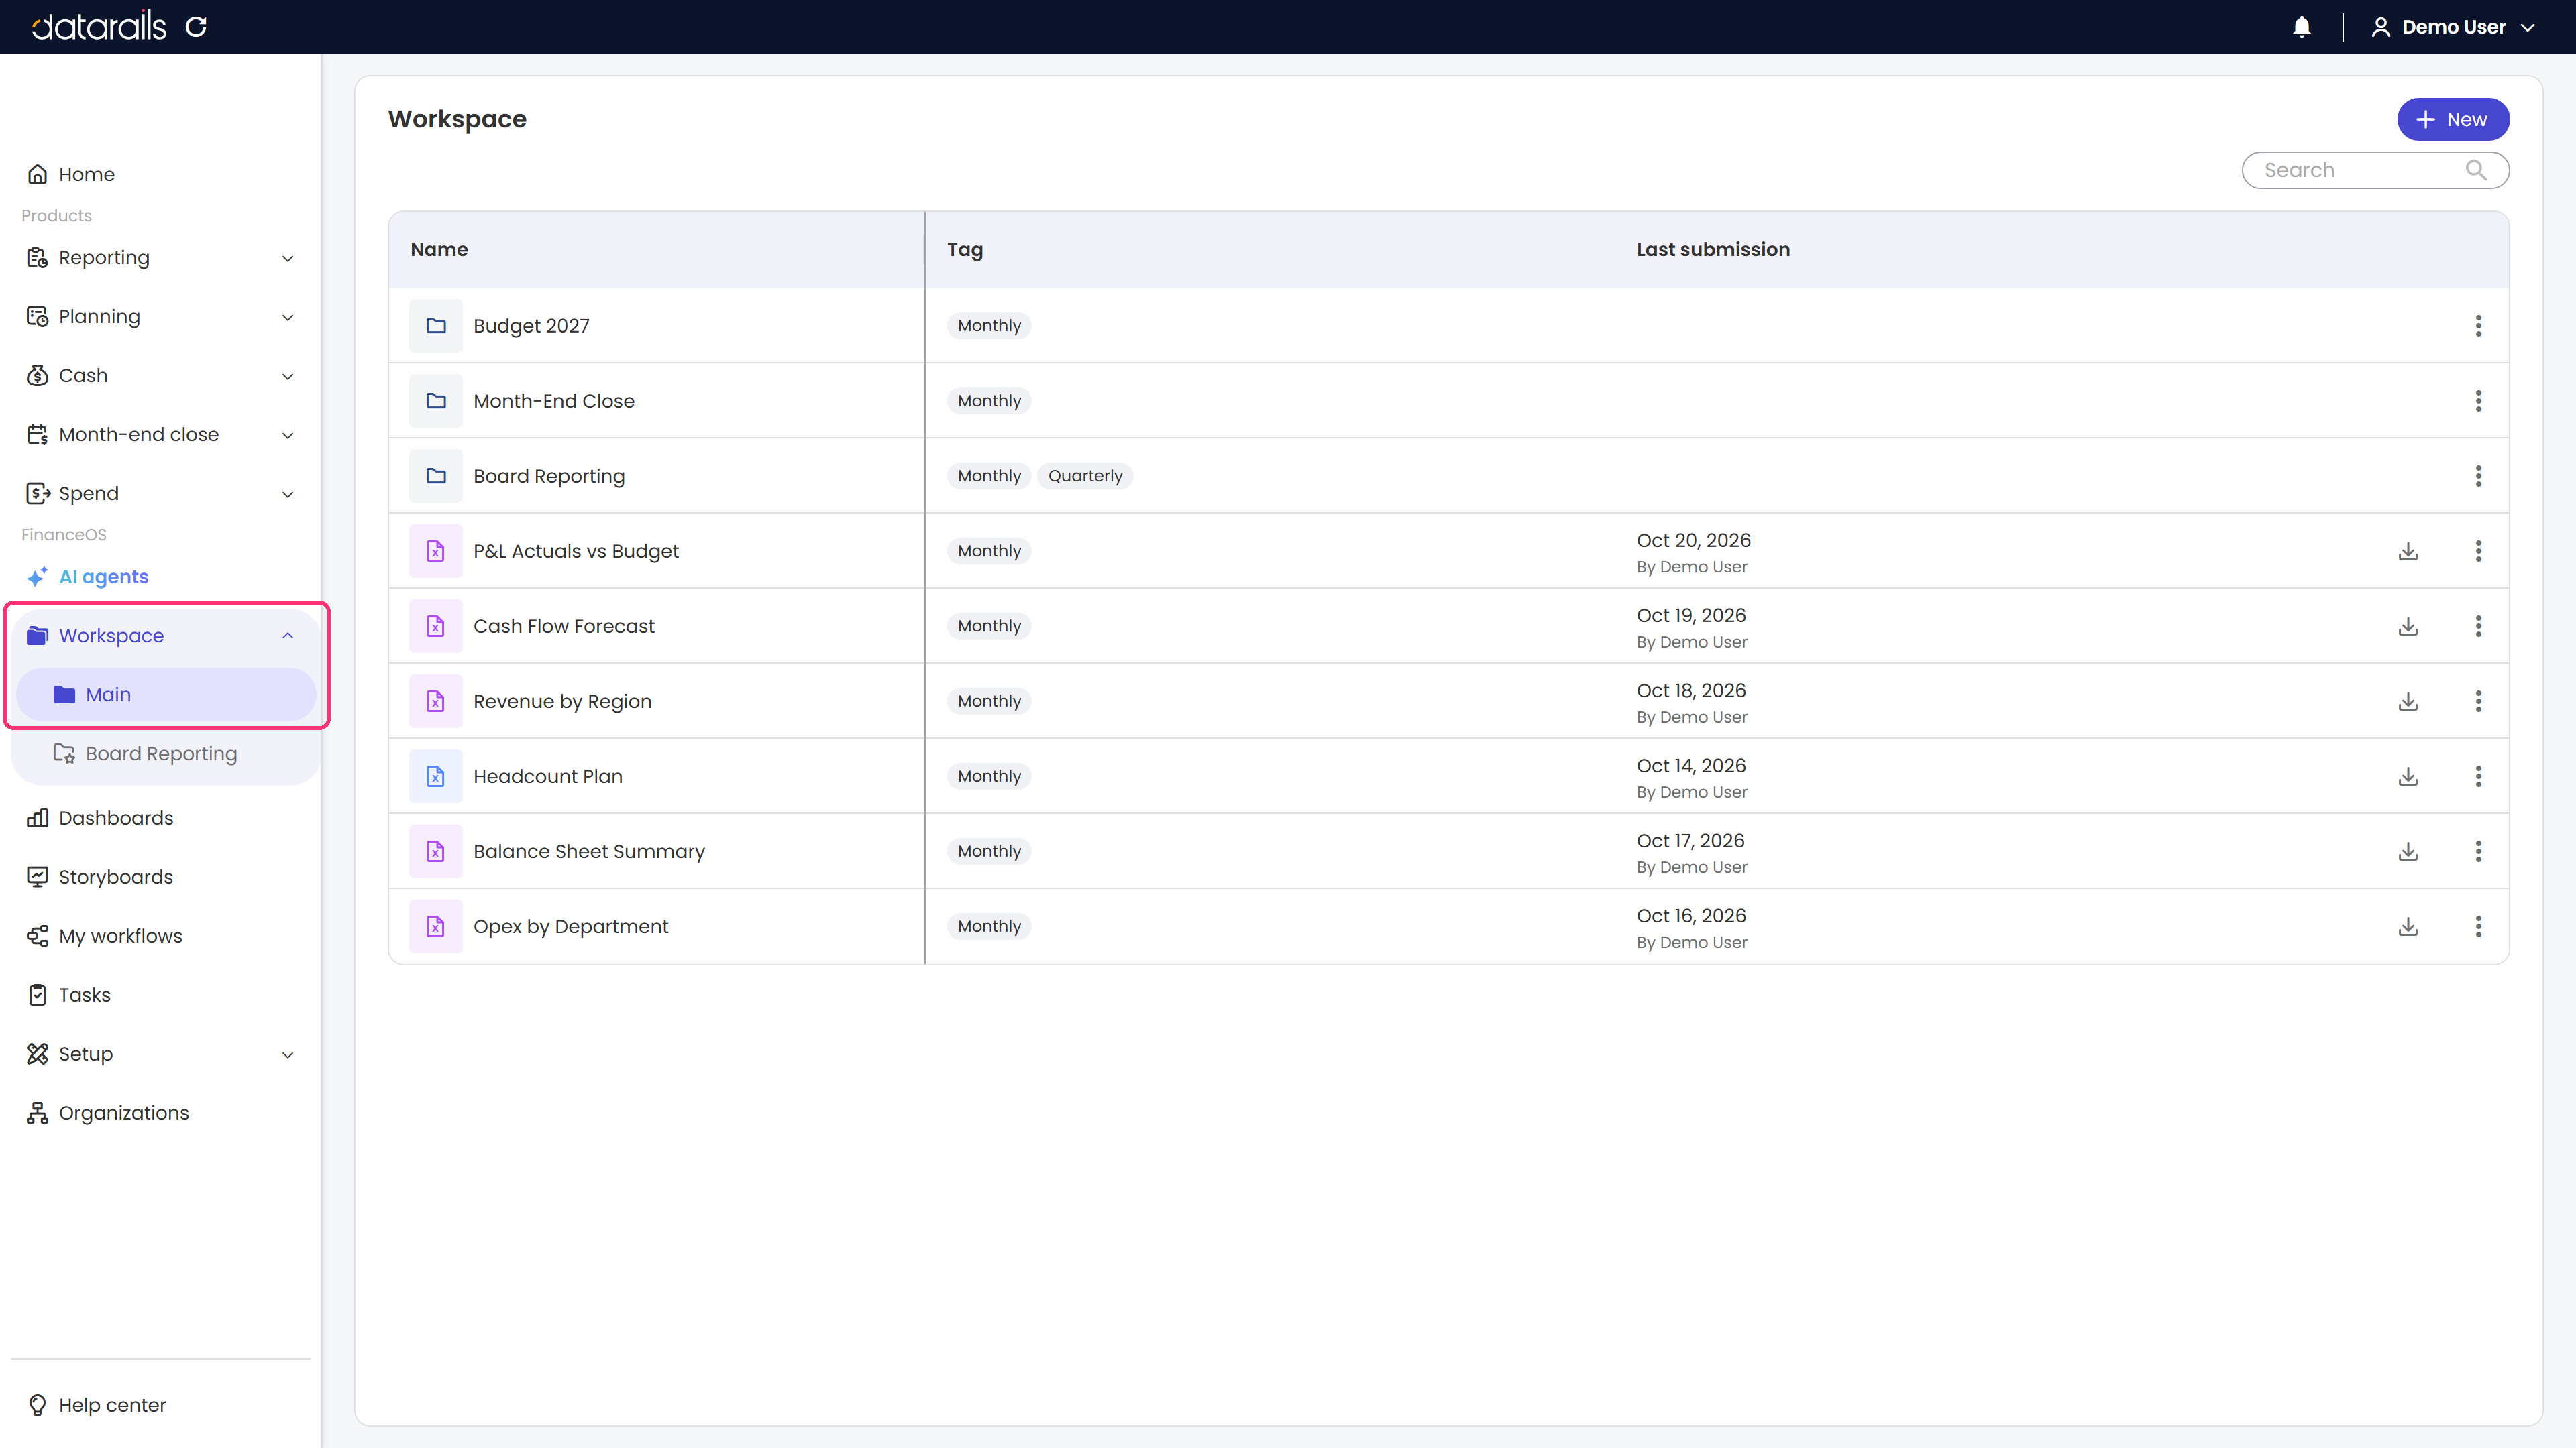
Task: Click the notifications bell icon
Action: [x=2301, y=27]
